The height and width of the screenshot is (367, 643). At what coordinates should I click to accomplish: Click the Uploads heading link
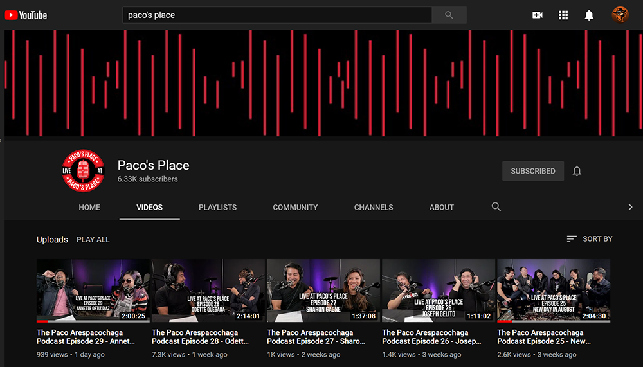52,240
